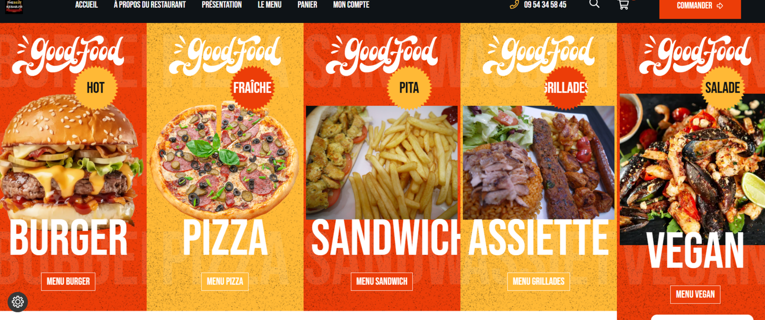
Task: Click the FRAÎCHE badge on the pizza card
Action: click(252, 88)
